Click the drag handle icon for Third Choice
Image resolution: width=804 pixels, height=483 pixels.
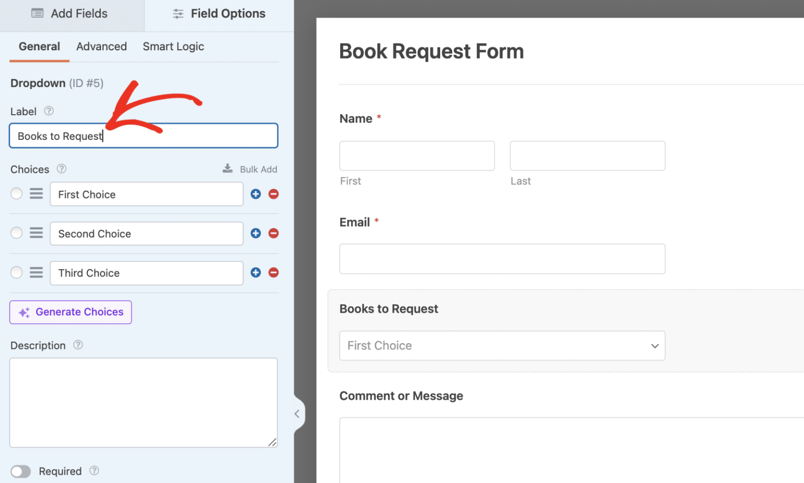coord(36,272)
